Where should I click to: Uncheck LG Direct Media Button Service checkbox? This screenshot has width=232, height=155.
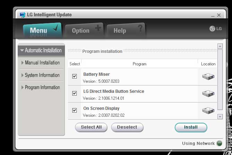(x=74, y=93)
